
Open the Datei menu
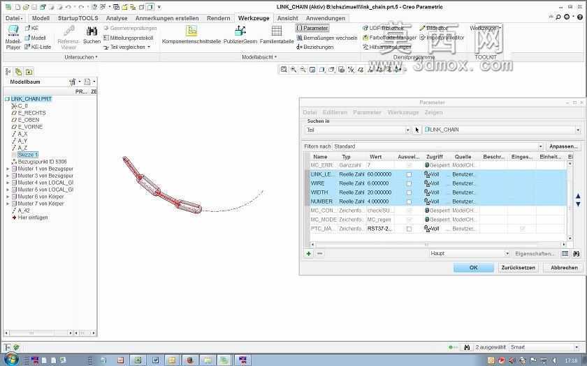14,18
